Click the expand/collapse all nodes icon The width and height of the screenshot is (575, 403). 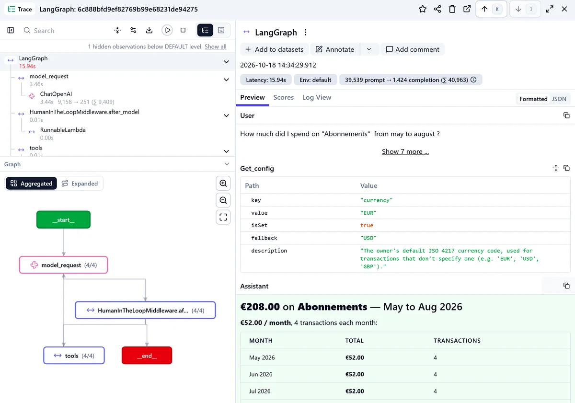tap(117, 30)
